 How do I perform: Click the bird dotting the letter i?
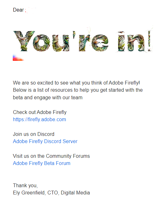point(121,32)
